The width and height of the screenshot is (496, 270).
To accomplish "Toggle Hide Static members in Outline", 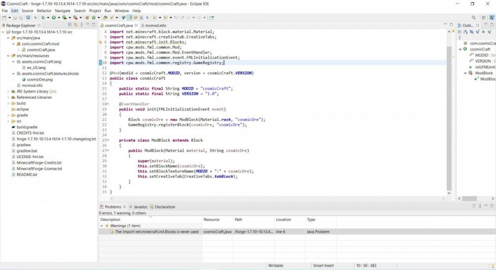I will point(477,32).
